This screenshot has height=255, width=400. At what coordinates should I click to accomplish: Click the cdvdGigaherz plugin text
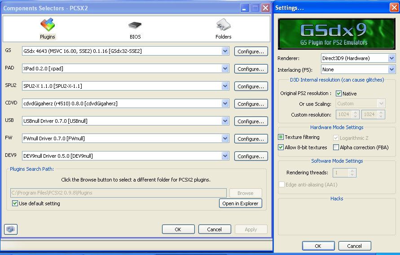[x=70, y=104]
